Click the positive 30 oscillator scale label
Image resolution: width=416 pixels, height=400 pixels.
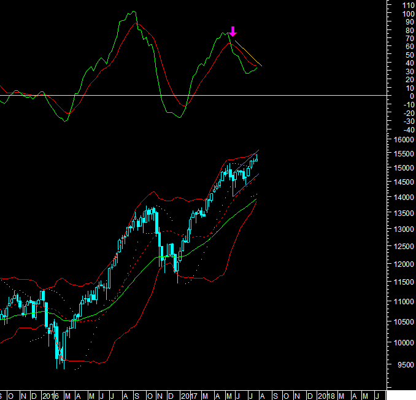(x=410, y=71)
